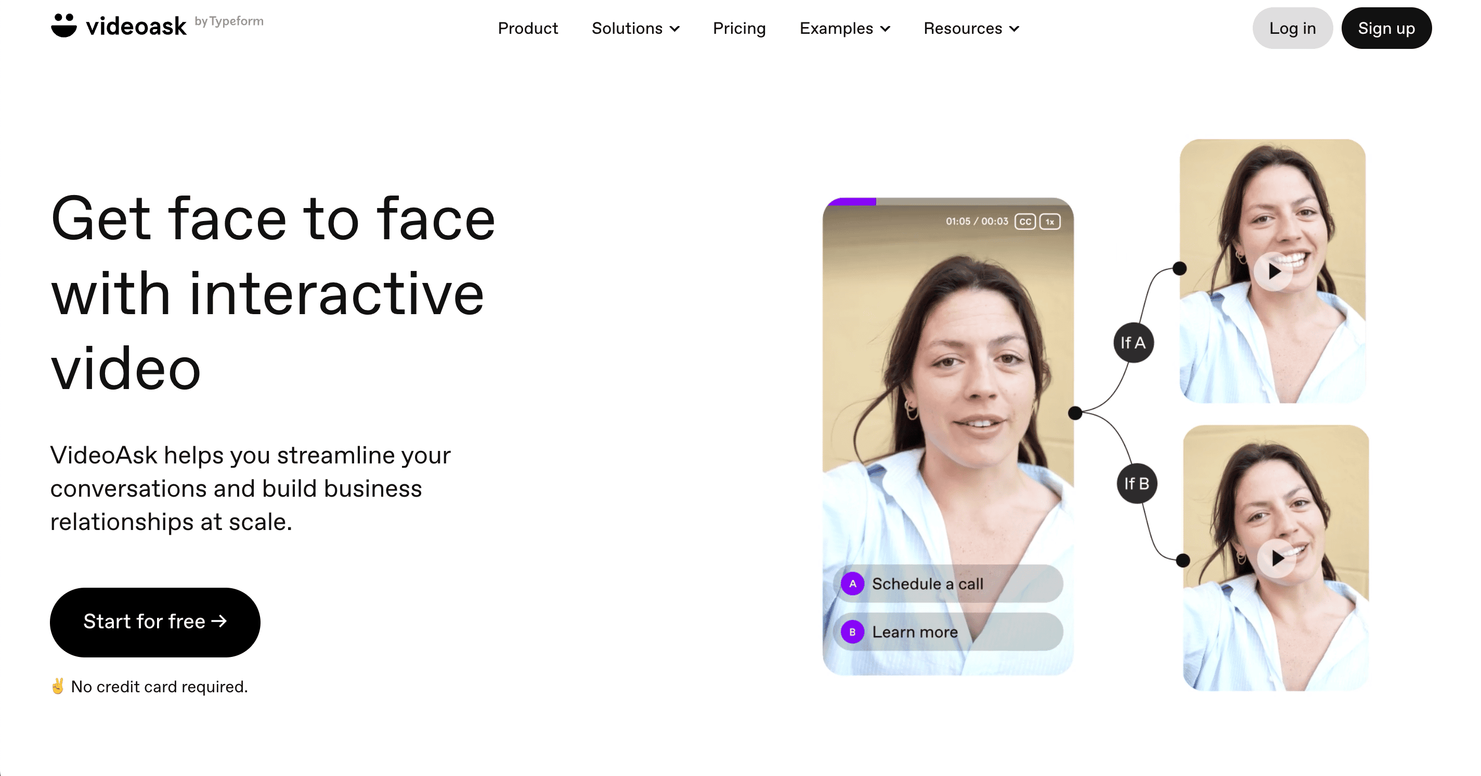Click the CC closed captions icon
Image resolution: width=1481 pixels, height=776 pixels.
point(1025,222)
